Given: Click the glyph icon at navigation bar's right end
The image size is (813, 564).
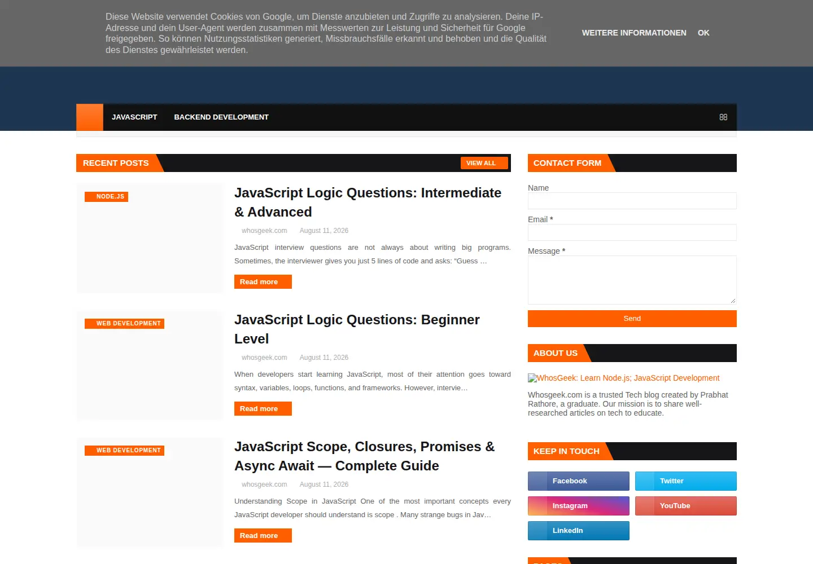Looking at the screenshot, I should click(x=723, y=117).
